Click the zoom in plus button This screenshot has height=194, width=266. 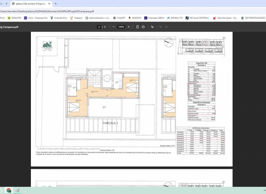129,27
